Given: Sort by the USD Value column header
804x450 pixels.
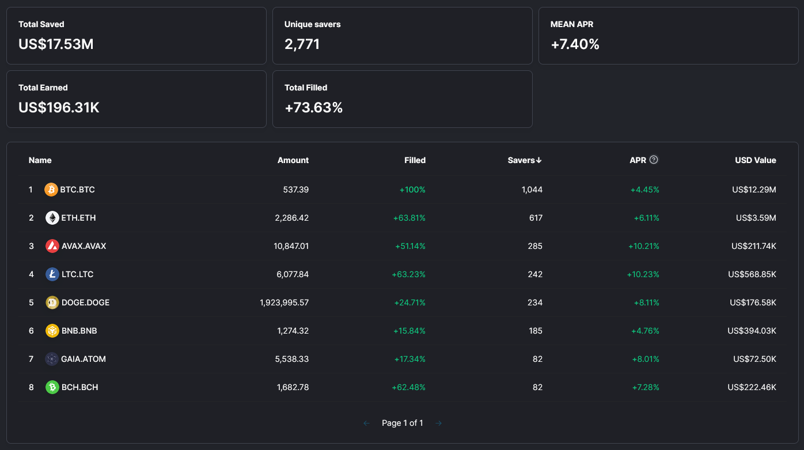Looking at the screenshot, I should tap(755, 160).
